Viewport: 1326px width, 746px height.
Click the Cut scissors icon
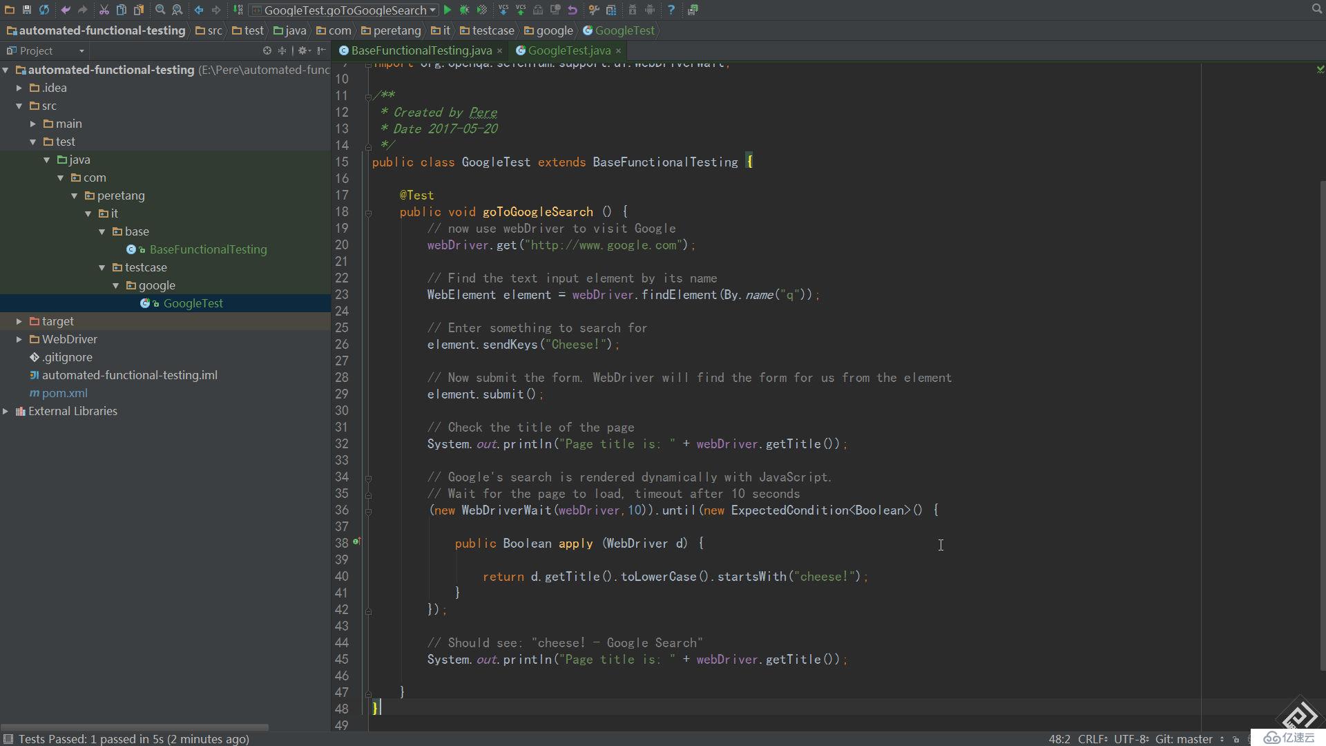[x=104, y=10]
